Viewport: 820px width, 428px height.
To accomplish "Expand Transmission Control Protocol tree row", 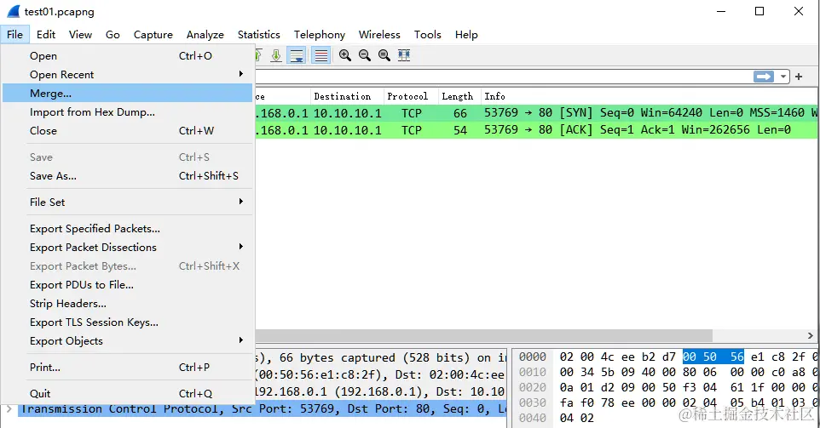I will 9,408.
